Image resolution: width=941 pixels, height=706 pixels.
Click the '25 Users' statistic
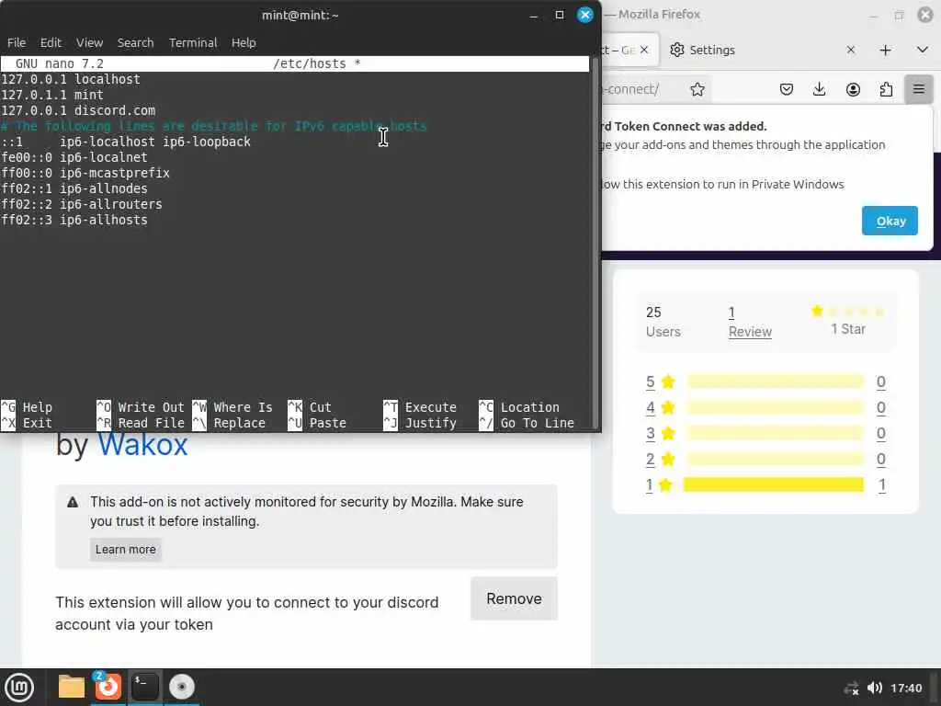tap(663, 322)
